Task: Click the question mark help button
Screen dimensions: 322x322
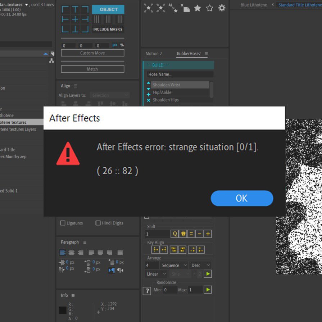Action: point(147,291)
